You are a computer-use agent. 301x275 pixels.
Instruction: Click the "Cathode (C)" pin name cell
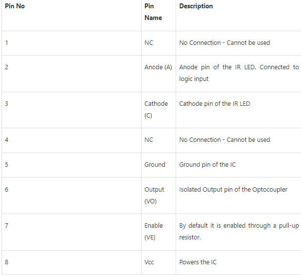pyautogui.click(x=156, y=110)
